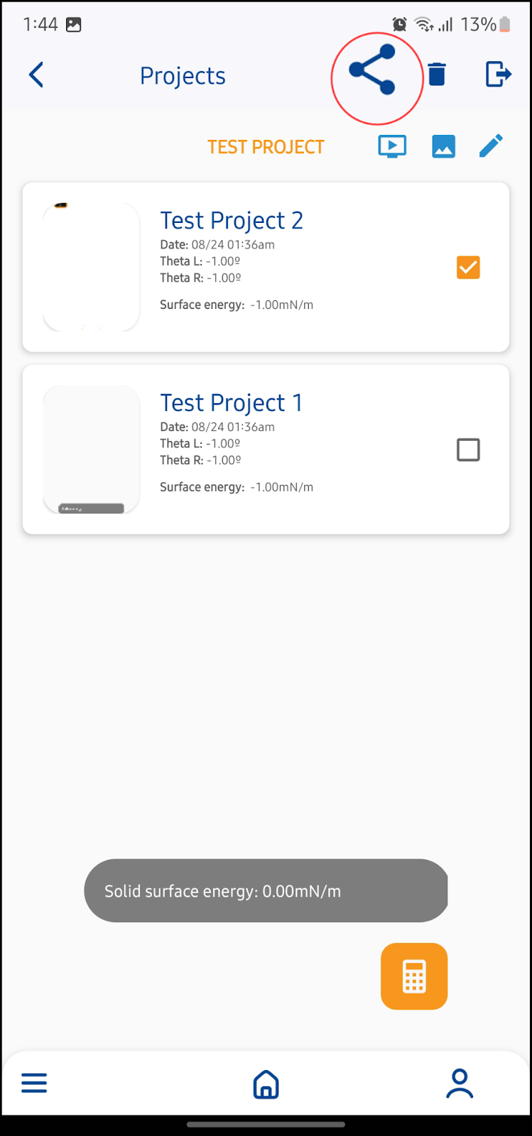This screenshot has height=1136, width=532.
Task: Uncheck the Test Project 2 checkbox
Action: point(468,268)
